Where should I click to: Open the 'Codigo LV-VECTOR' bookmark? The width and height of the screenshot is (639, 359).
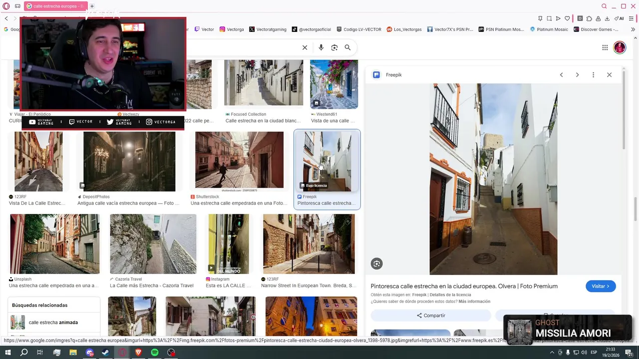pos(359,29)
